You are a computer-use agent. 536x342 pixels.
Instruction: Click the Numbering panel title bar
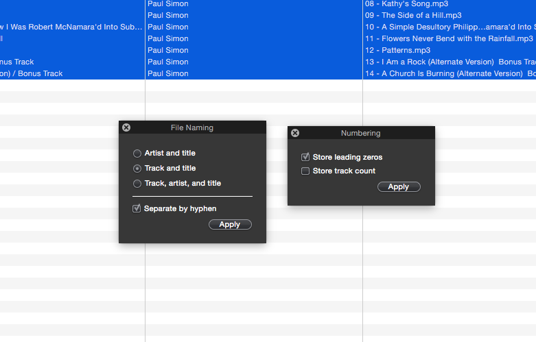tap(361, 133)
